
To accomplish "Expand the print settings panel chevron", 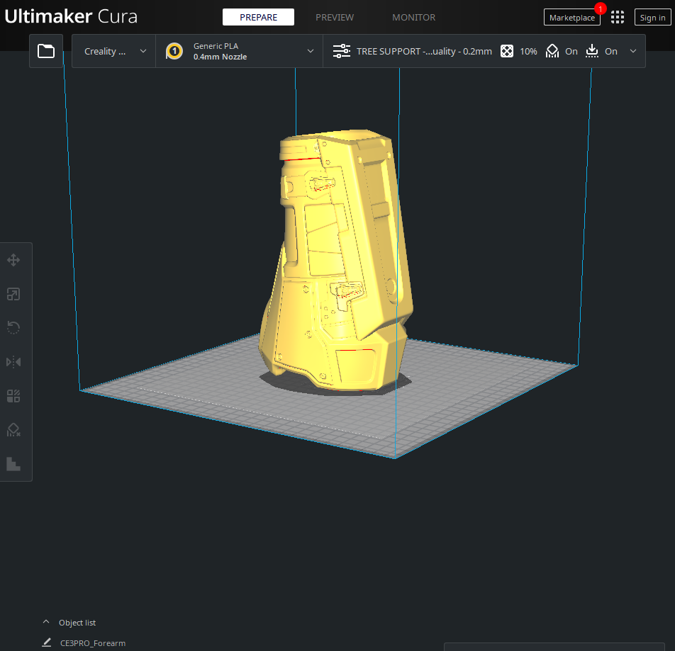I will (x=632, y=51).
